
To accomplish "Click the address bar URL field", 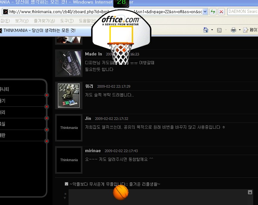I will click(105, 12).
